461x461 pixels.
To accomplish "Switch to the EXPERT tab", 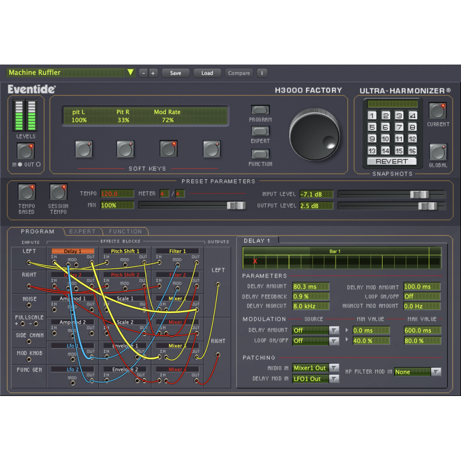I will coord(83,231).
